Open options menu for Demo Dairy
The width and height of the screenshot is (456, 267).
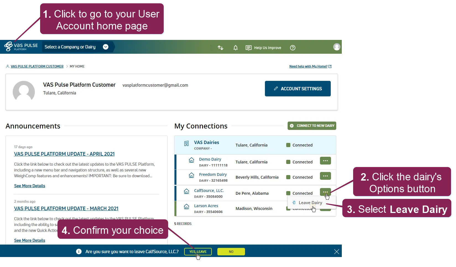point(325,161)
